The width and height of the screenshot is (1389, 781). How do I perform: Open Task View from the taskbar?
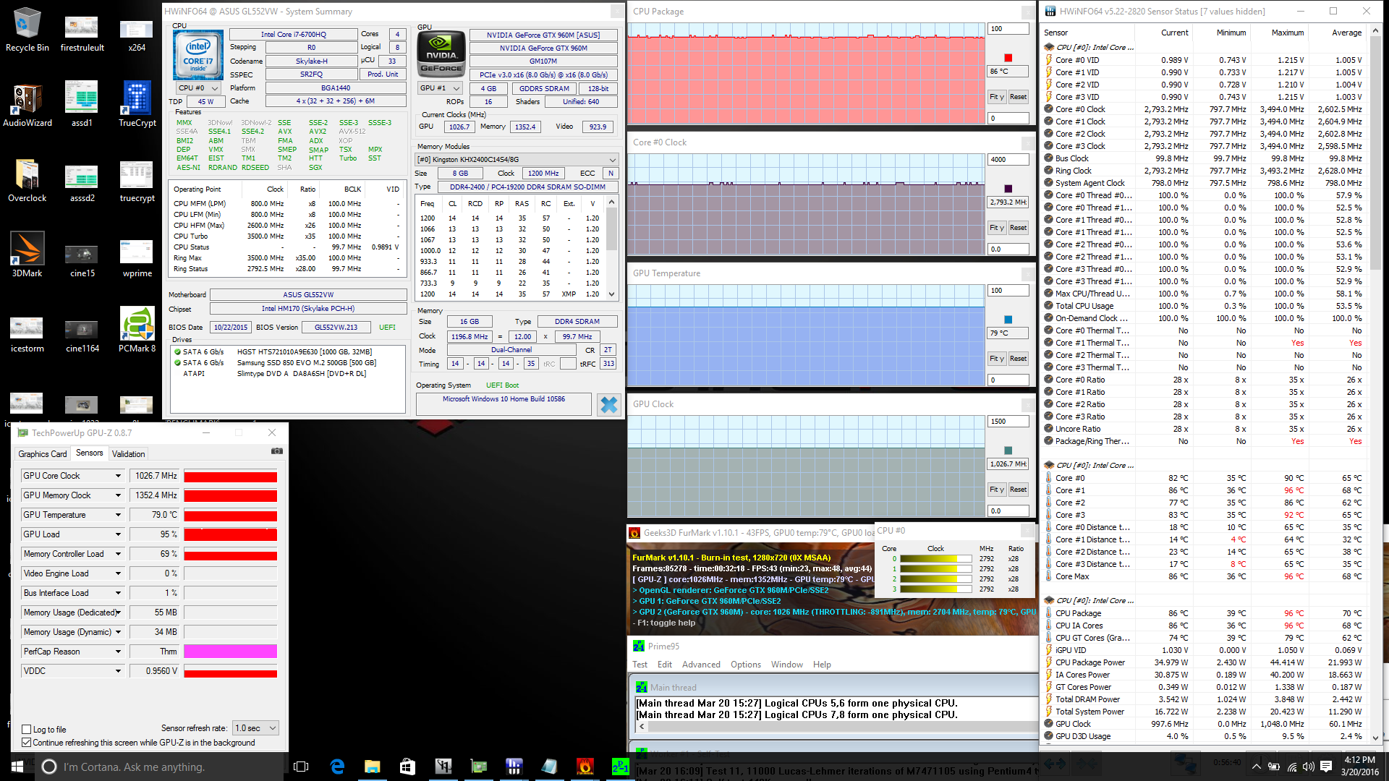tap(301, 767)
